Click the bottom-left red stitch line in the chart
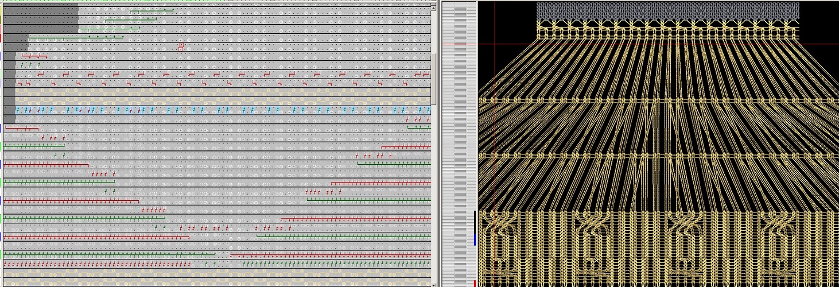 (x=96, y=264)
